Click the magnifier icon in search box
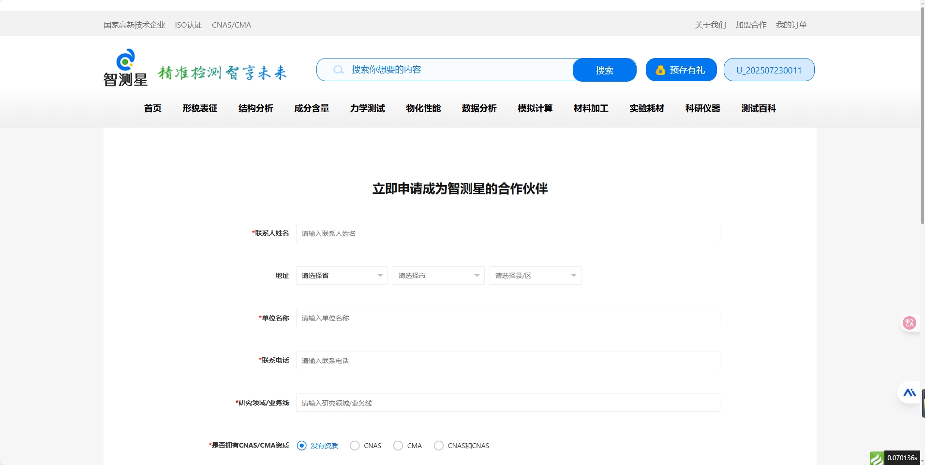This screenshot has height=465, width=925. point(338,70)
